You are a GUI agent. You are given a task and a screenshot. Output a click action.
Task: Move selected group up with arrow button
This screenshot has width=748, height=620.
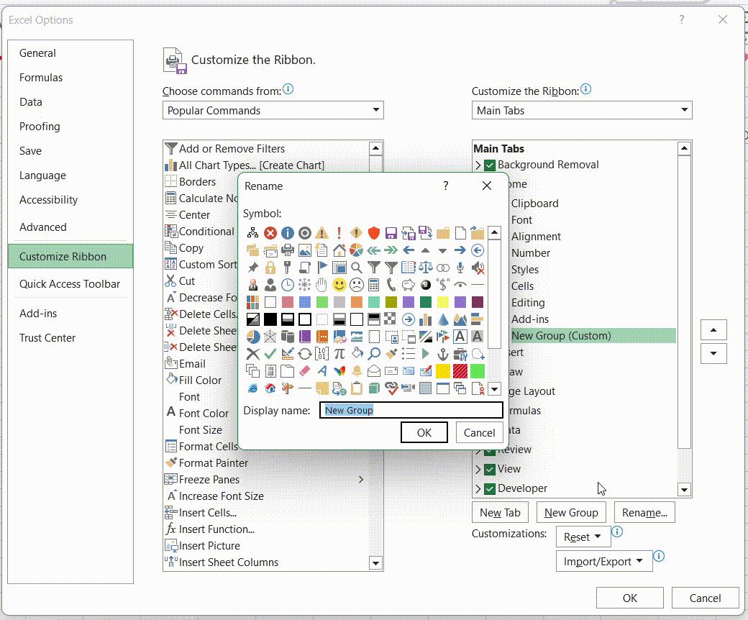[x=713, y=329]
